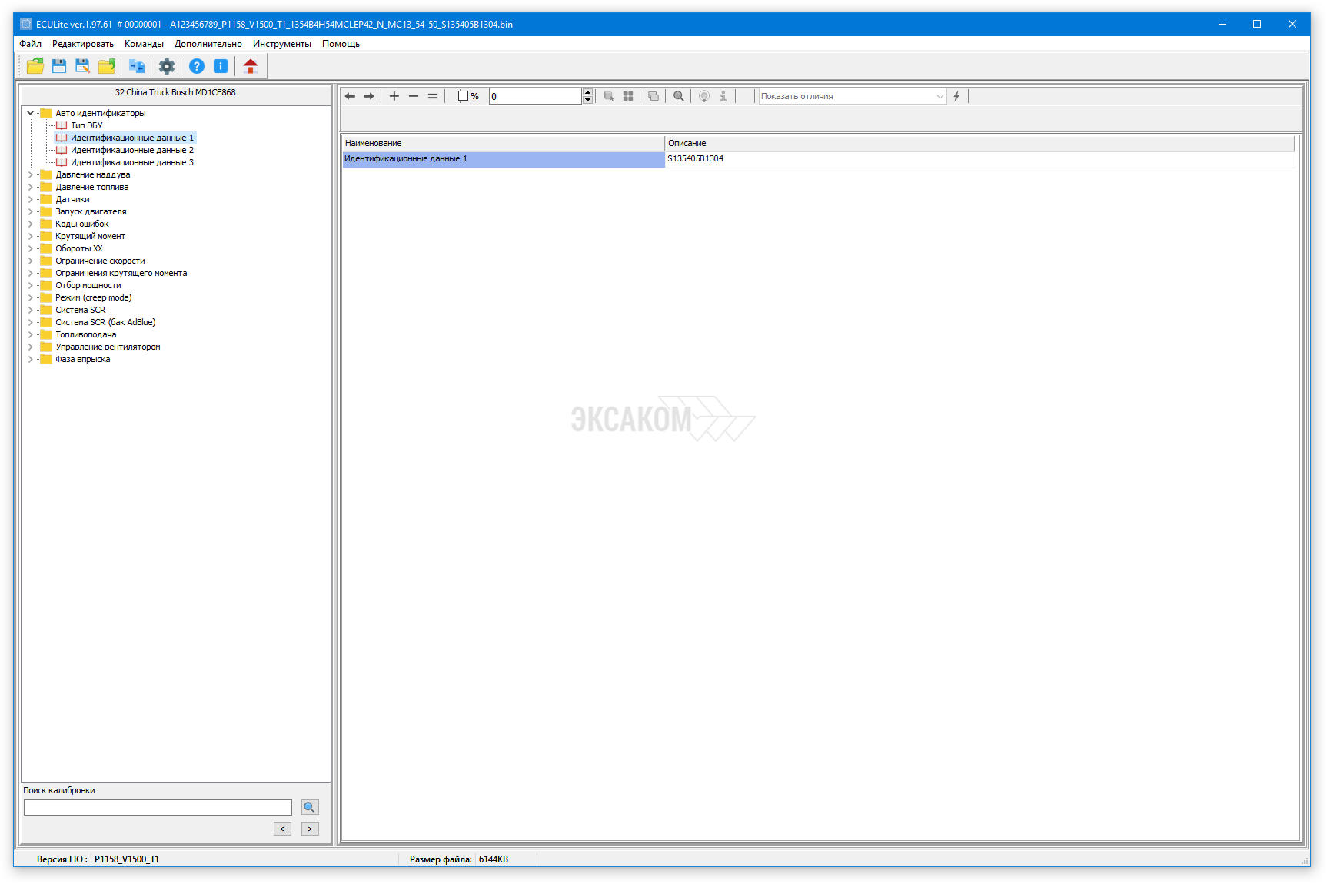
Task: Open the Показать отличия dropdown
Action: click(x=852, y=96)
